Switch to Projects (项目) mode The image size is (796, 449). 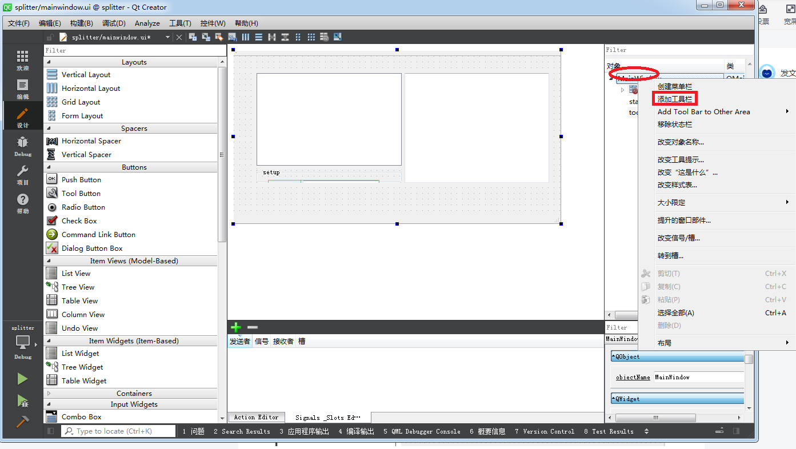[x=22, y=174]
